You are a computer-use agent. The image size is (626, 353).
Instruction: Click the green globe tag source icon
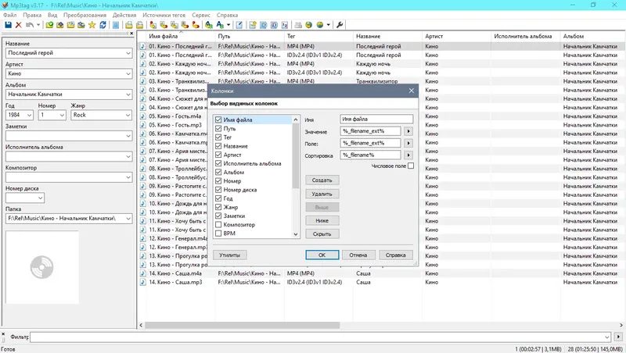(x=308, y=25)
